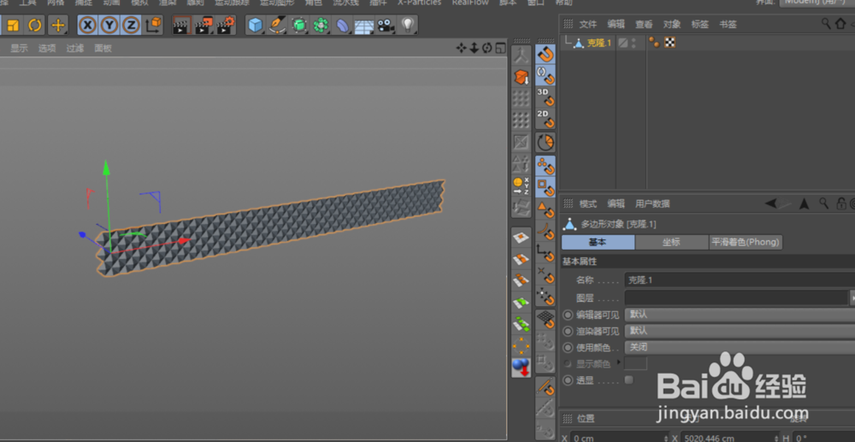This screenshot has height=442, width=855.
Task: Toggle Polygon Snap magnet with square
Action: coord(545,187)
